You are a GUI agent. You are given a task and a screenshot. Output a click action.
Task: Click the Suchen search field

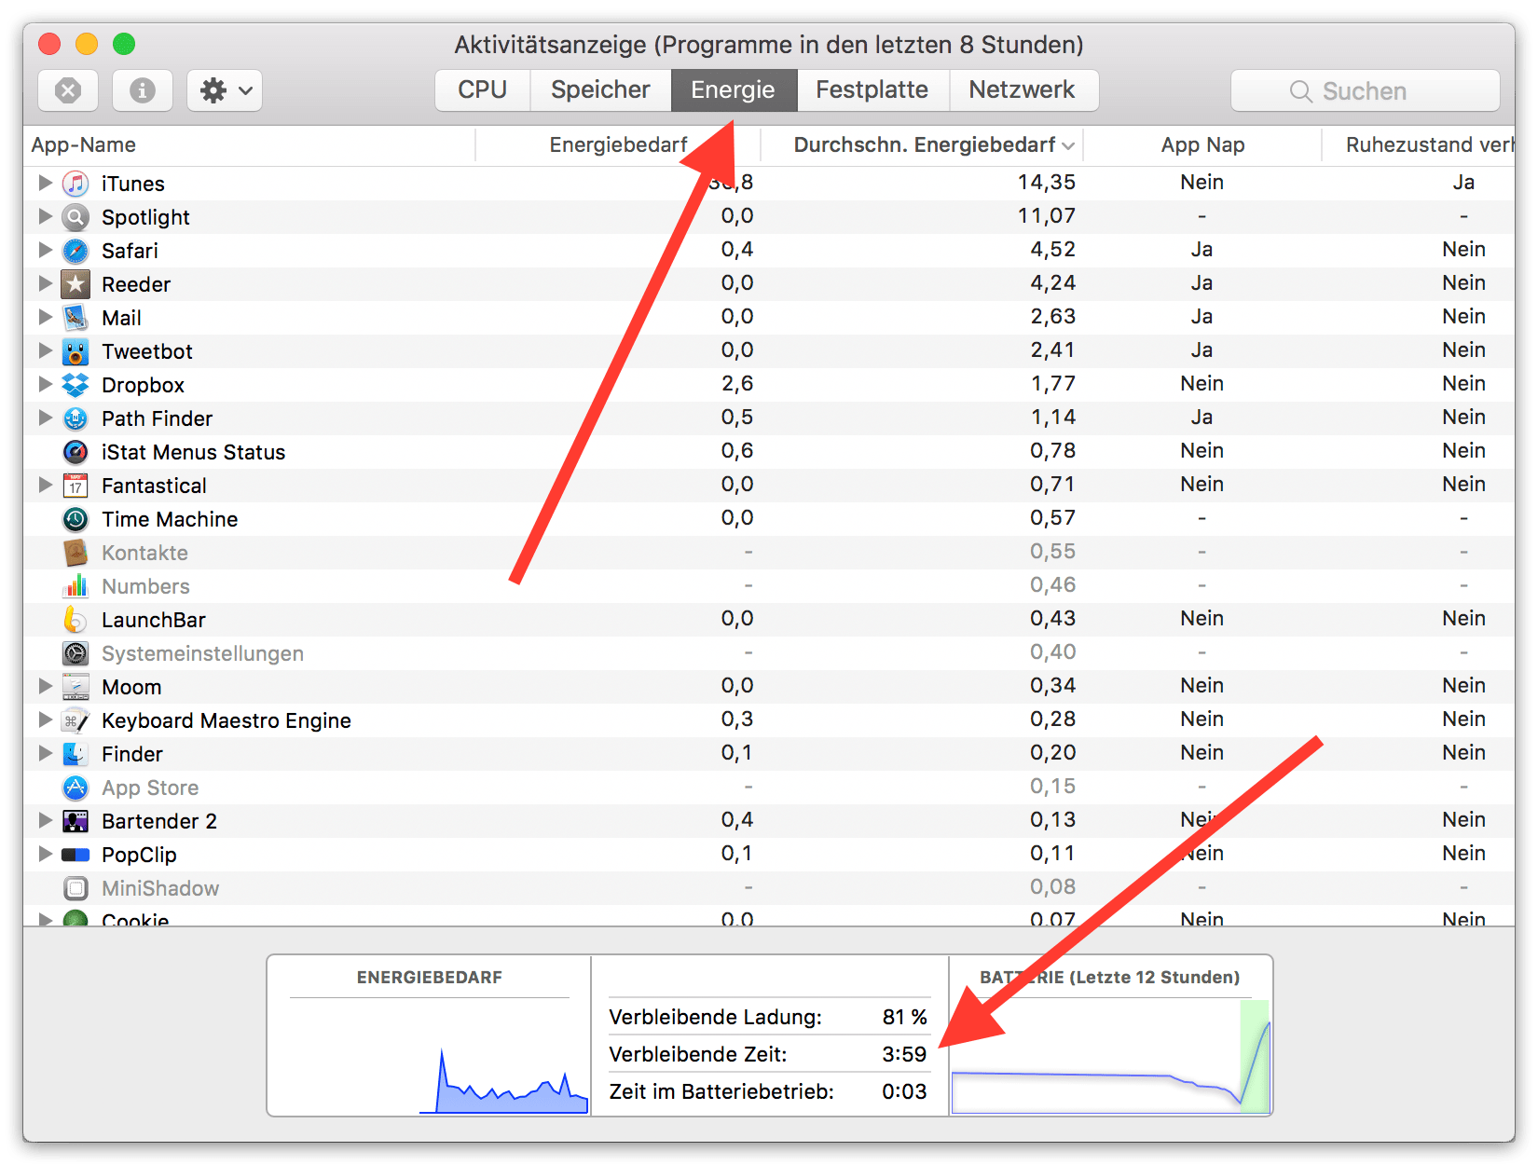(1366, 90)
